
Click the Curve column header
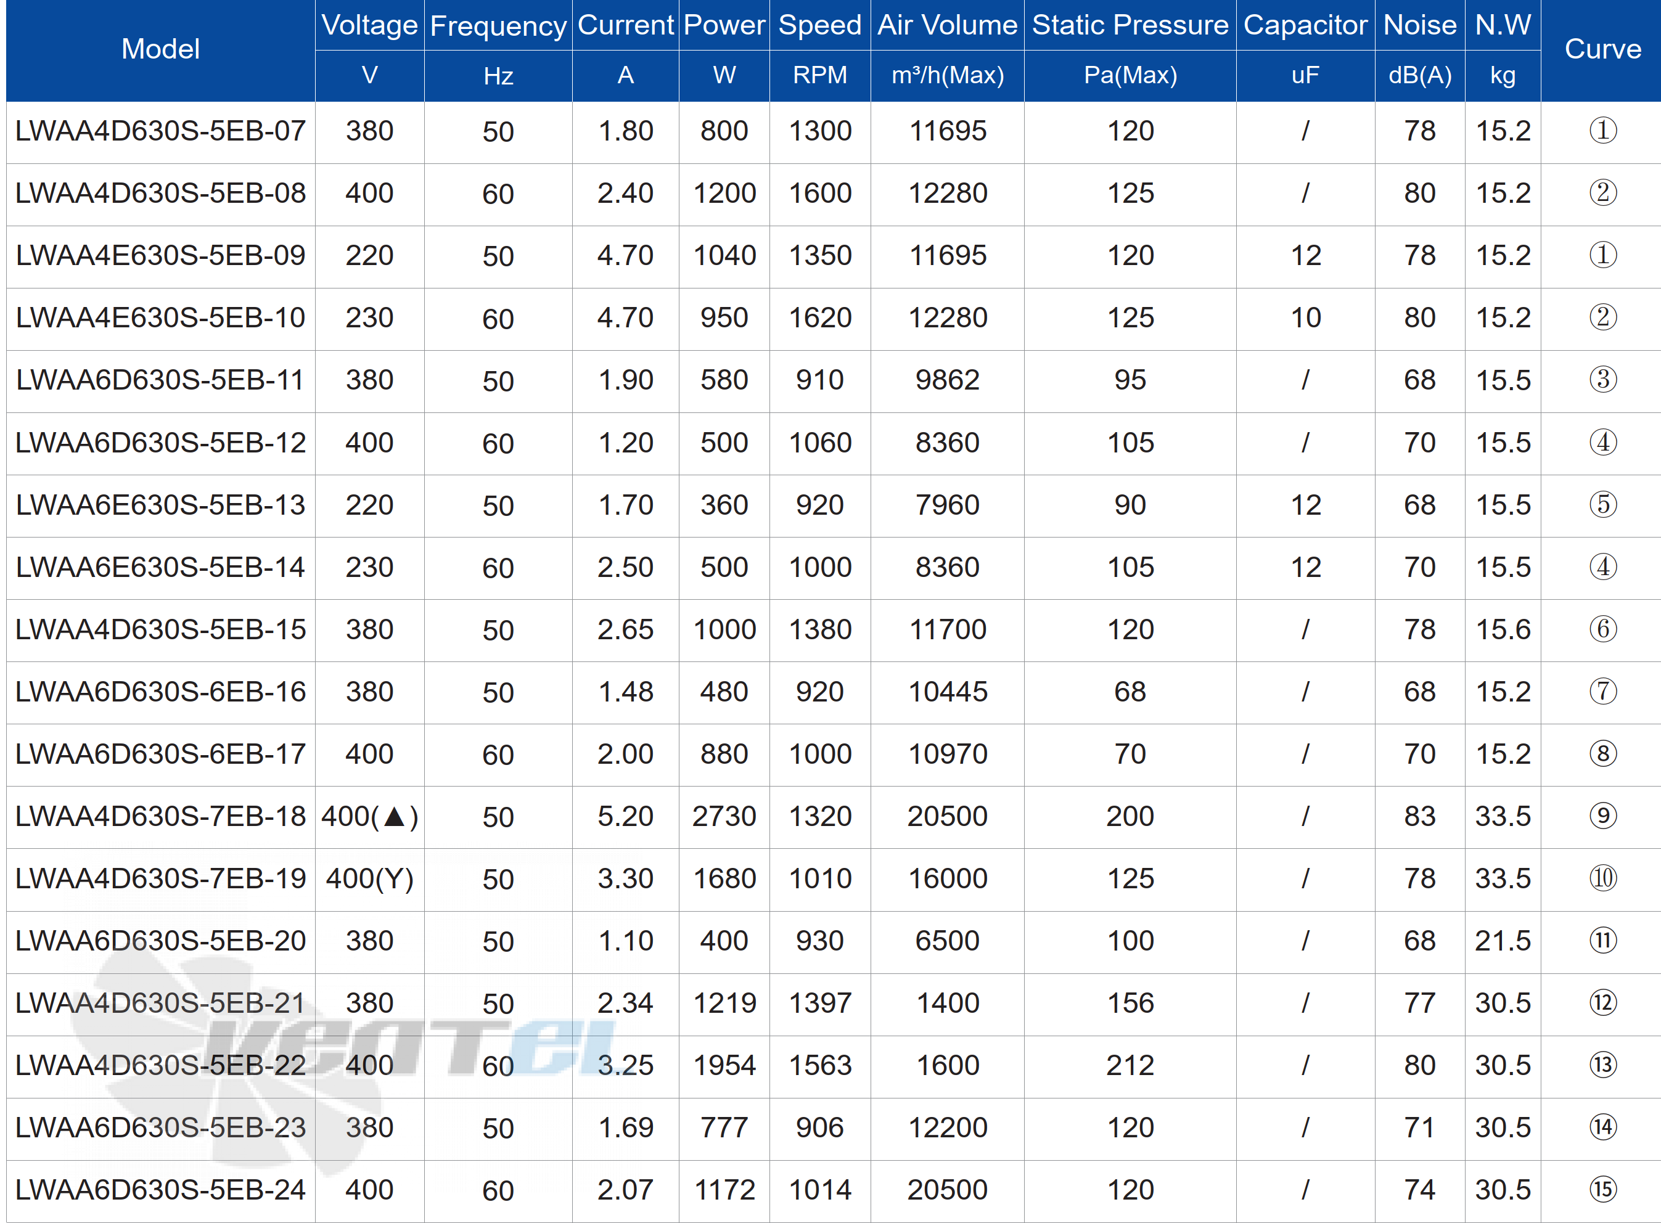1603,49
